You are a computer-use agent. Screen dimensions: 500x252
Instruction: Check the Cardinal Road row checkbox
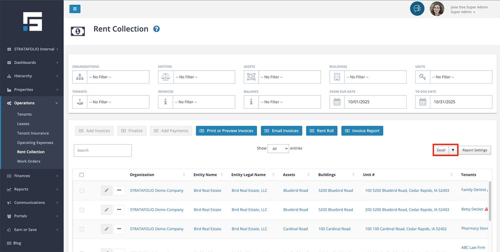pyautogui.click(x=82, y=229)
